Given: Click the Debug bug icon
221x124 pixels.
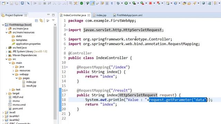Looking at the screenshot, I should (x=118, y=3).
